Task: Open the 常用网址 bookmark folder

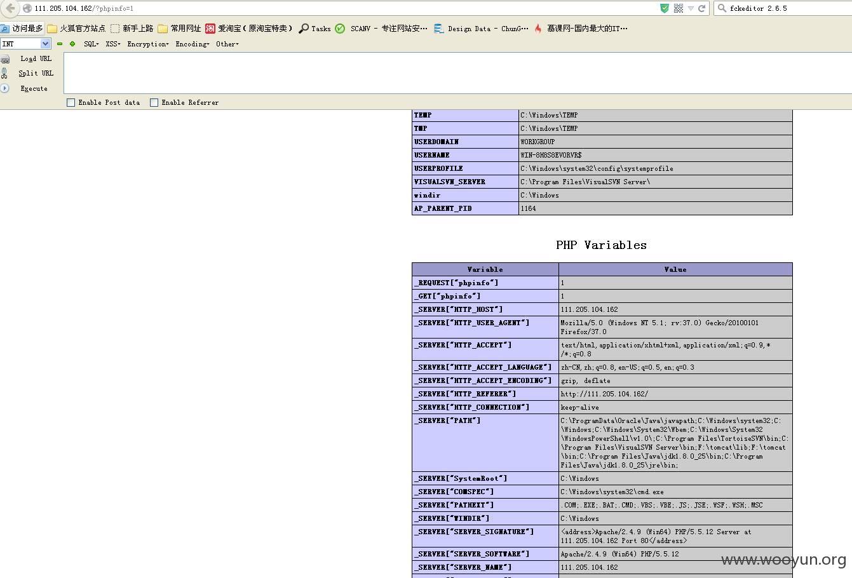Action: click(179, 29)
